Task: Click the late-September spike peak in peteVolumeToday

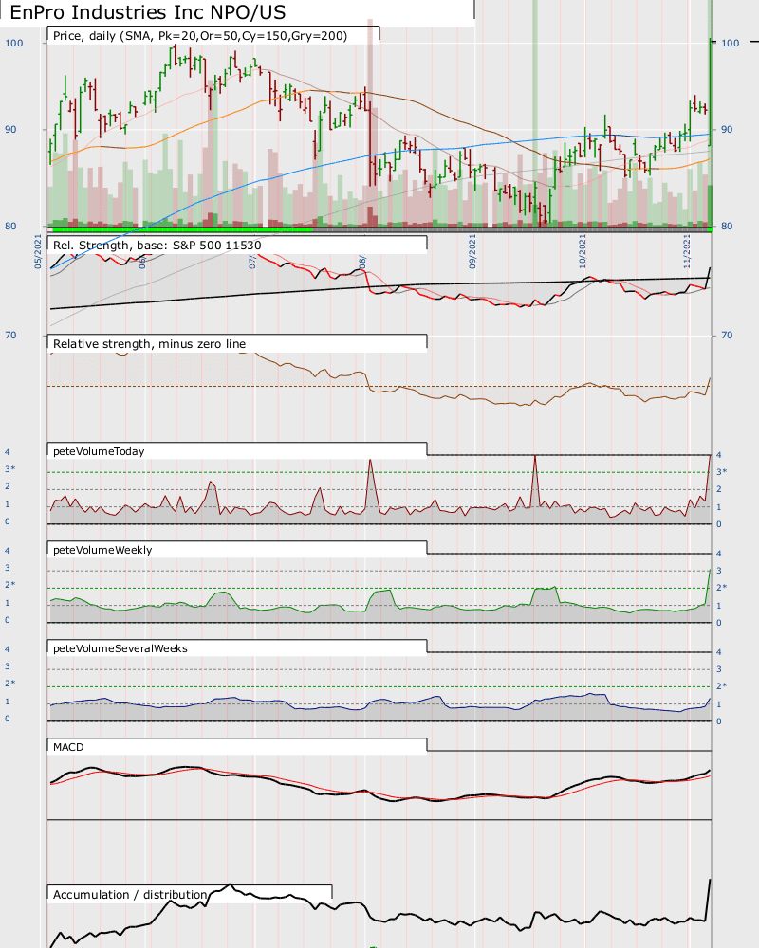Action: 534,458
